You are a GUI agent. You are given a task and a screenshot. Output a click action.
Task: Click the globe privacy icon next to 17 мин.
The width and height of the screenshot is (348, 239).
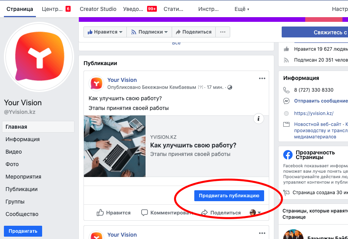click(230, 87)
